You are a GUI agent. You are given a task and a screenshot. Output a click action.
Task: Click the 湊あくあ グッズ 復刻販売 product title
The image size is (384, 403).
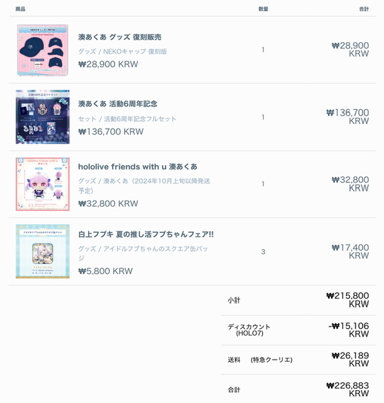pyautogui.click(x=120, y=37)
